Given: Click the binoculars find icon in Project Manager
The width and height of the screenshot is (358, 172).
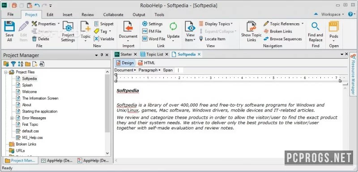Looking at the screenshot, I should coord(42,64).
